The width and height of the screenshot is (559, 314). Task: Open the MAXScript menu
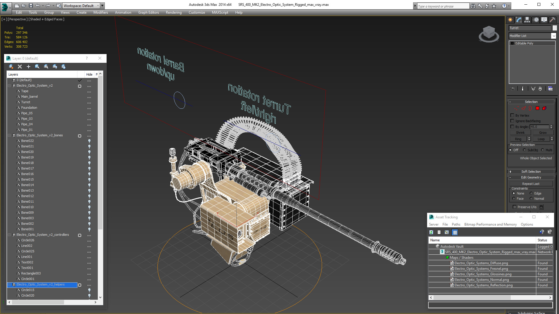[220, 13]
